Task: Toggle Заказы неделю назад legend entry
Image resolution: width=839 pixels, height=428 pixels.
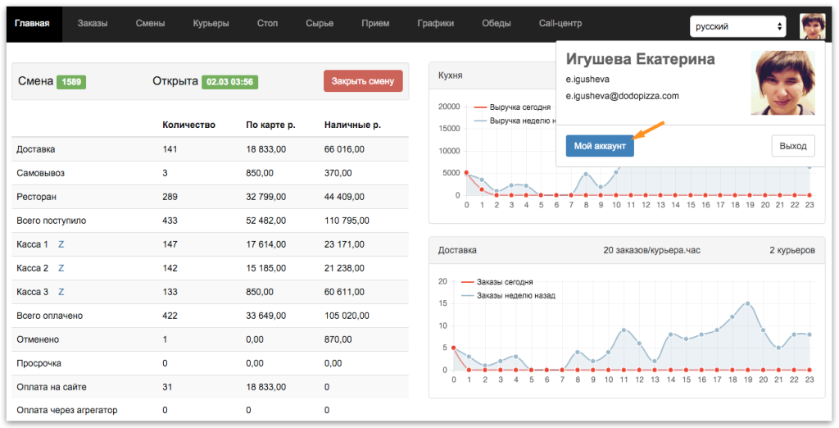Action: 508,295
